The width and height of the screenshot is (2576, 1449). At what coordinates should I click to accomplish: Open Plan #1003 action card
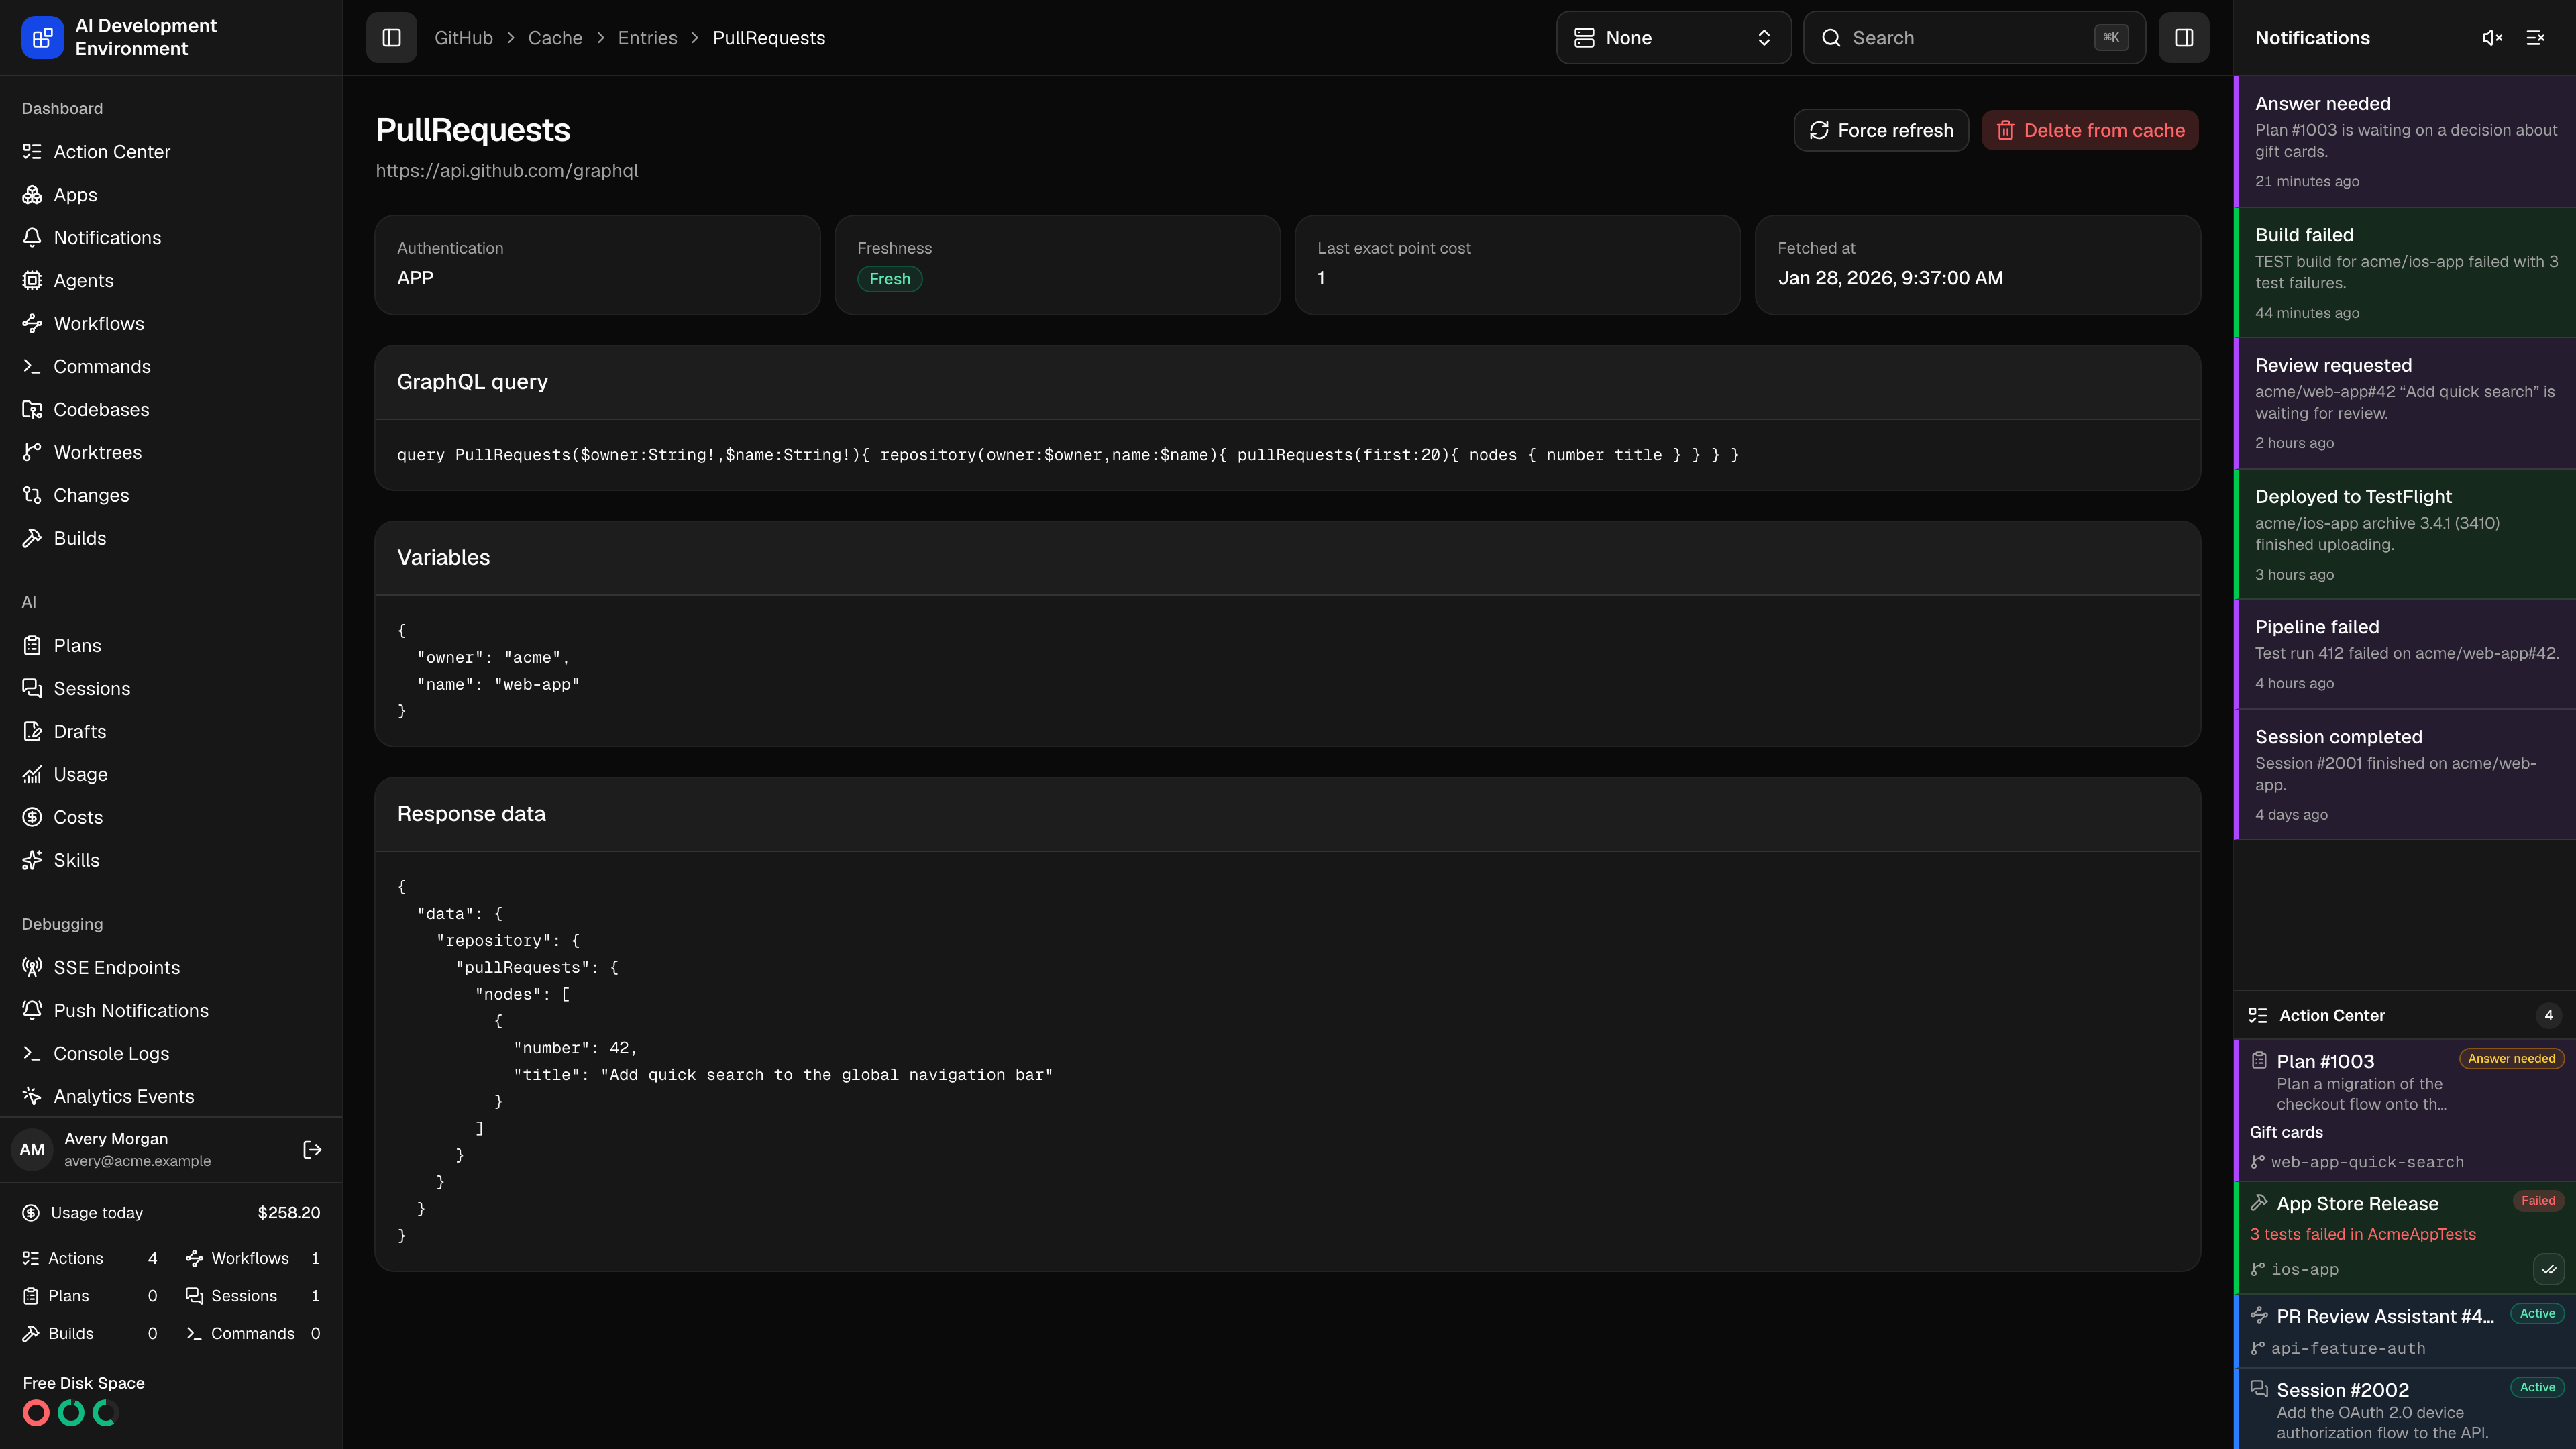(x=2405, y=1111)
